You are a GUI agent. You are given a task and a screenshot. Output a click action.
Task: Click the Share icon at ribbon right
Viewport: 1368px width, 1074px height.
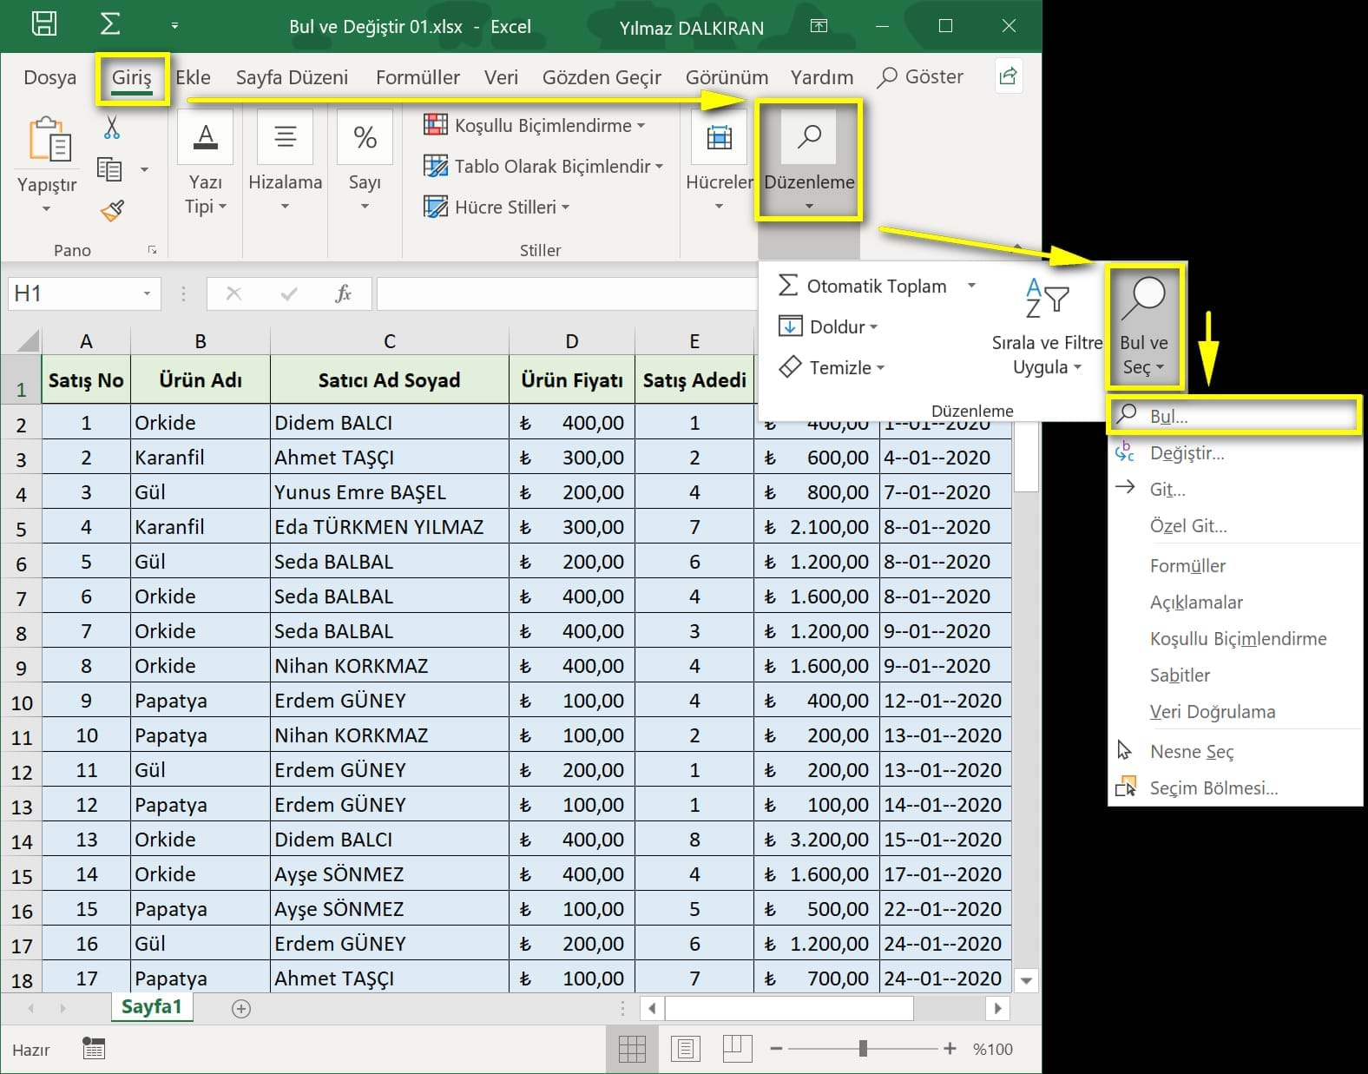coord(1008,76)
